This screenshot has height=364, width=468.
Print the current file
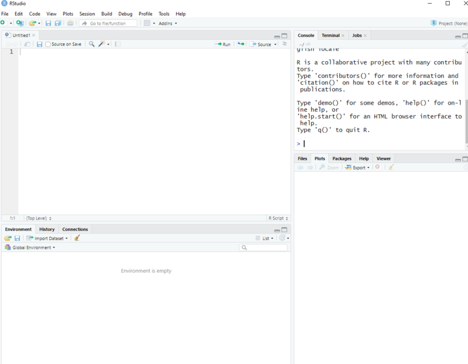[x=70, y=23]
